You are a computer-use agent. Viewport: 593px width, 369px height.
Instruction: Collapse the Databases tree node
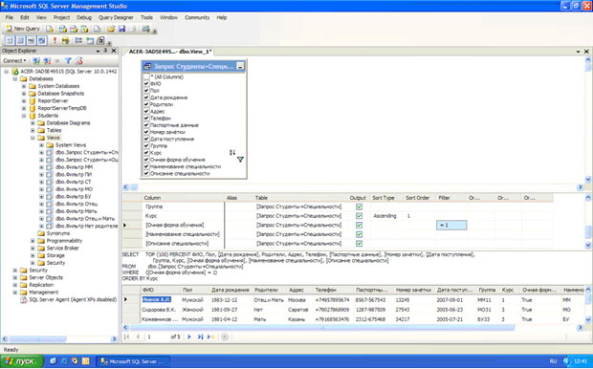coord(15,78)
